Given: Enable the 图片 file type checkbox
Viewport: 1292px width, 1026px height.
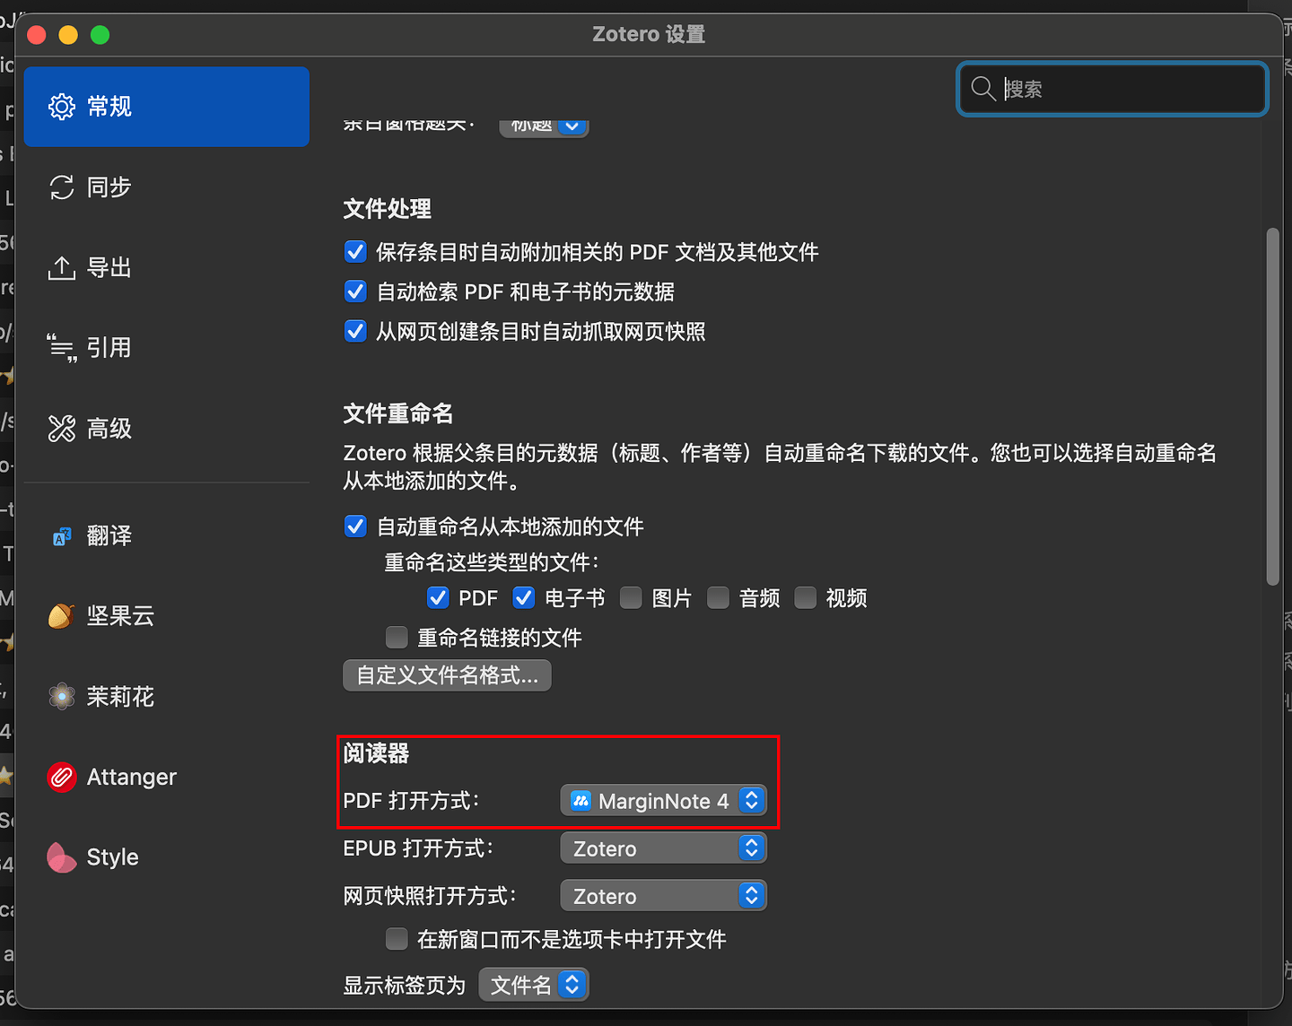Looking at the screenshot, I should 632,598.
